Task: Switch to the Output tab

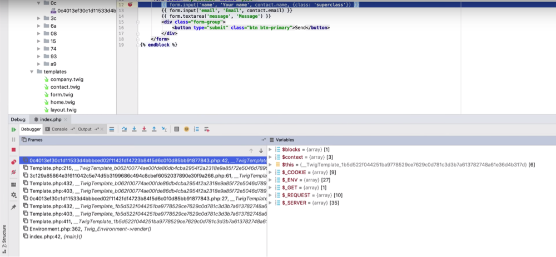Action: [85, 129]
